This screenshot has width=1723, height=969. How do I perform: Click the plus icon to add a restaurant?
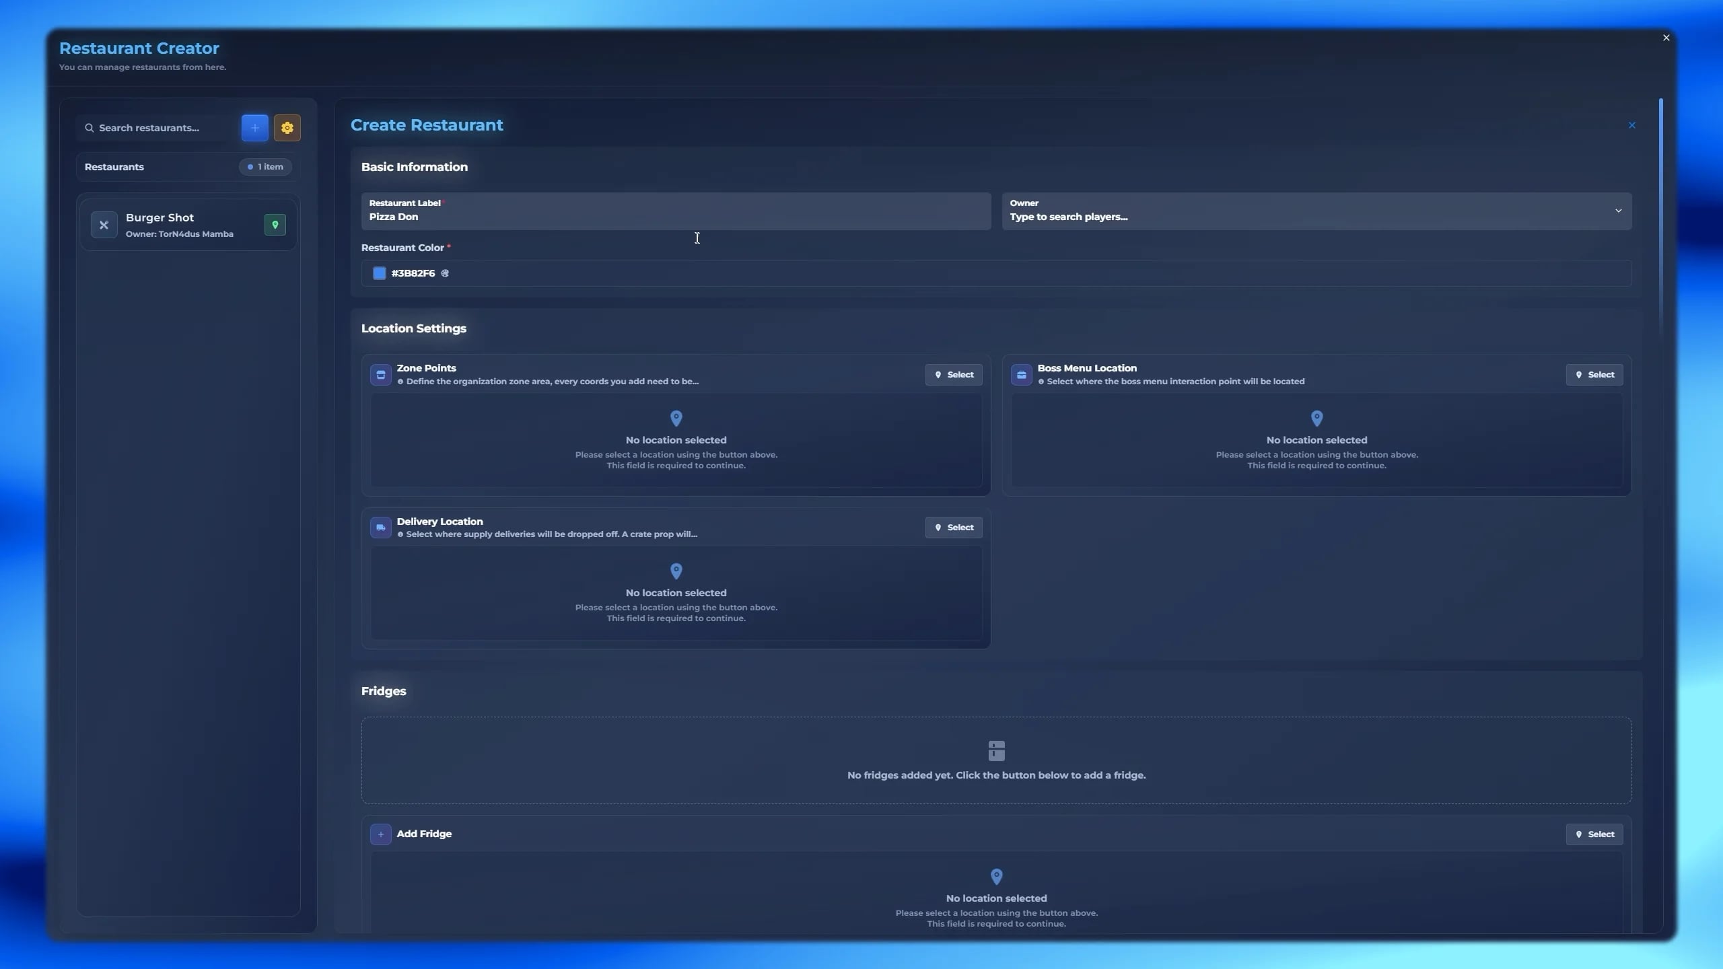tap(254, 128)
